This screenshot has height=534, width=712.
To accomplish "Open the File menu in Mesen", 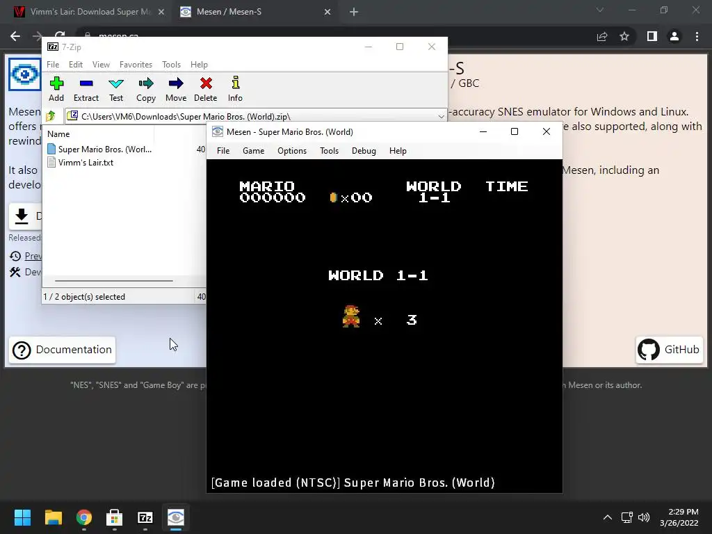I will pyautogui.click(x=223, y=151).
